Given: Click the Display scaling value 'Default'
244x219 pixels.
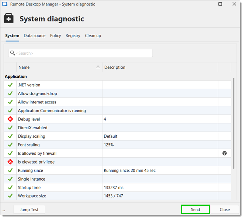Looking at the screenshot, I should (111, 136).
